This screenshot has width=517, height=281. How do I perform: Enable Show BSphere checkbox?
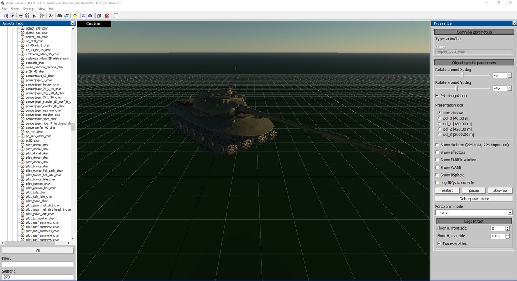click(x=437, y=175)
